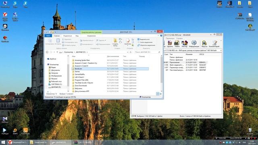Select the Recycle Bin (Корзина) desktop icon
Image resolution: width=258 pixels, height=145 pixels.
click(x=250, y=131)
